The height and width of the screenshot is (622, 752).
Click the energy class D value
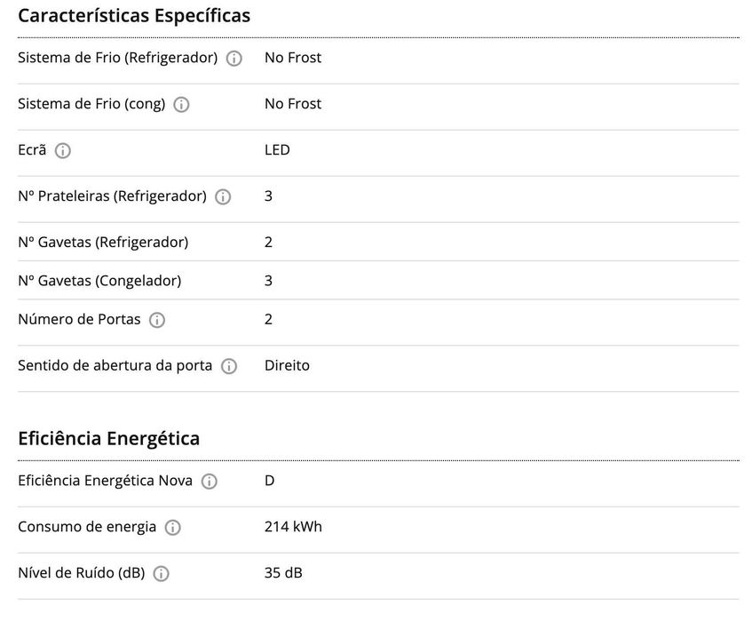tap(270, 481)
